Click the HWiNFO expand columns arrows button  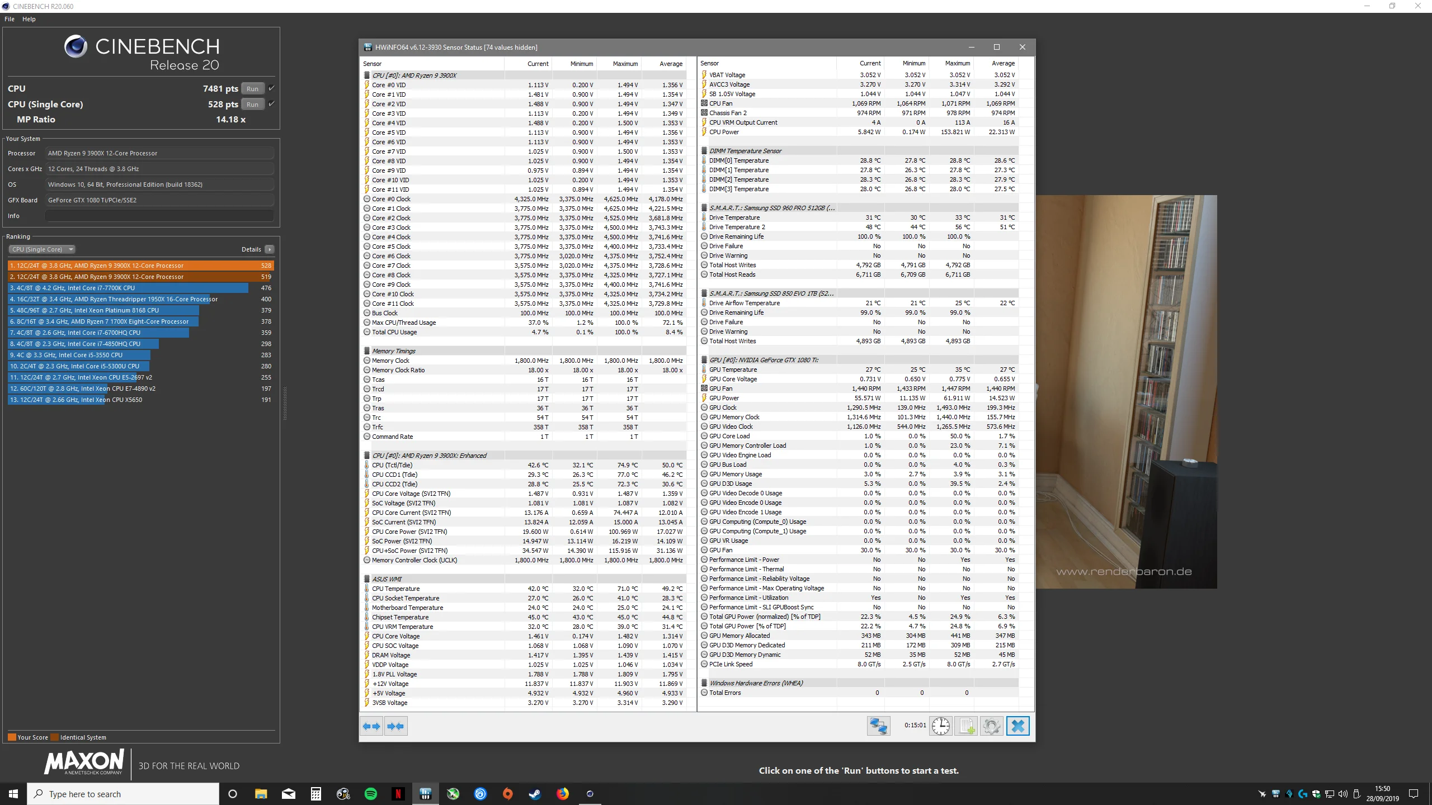371,726
